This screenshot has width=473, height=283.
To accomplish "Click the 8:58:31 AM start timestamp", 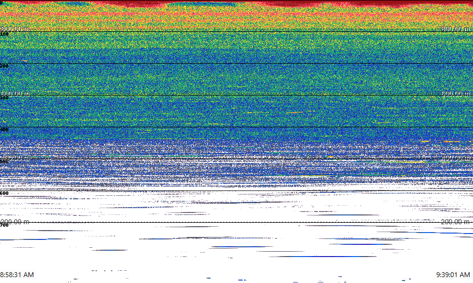I will coord(17,275).
